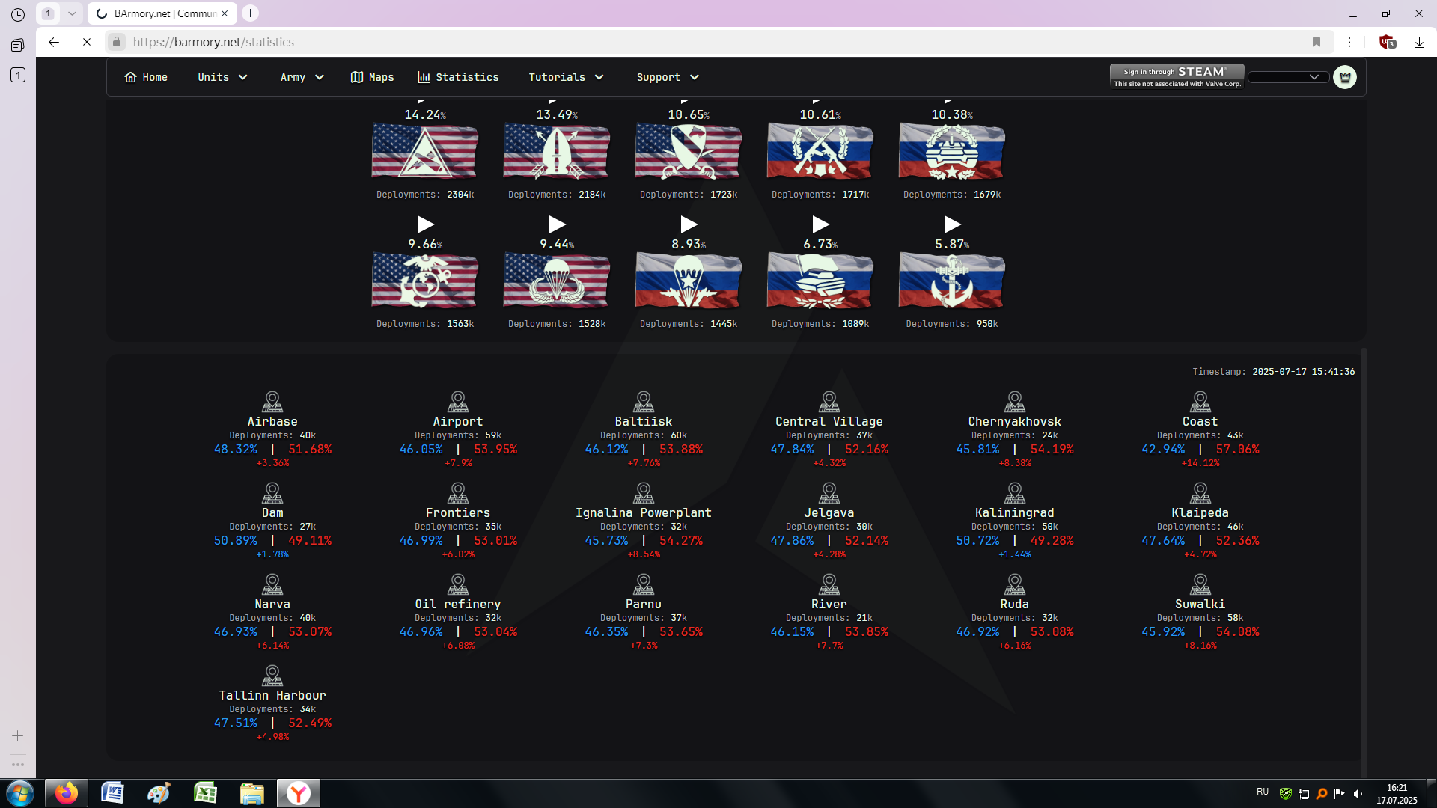Click the US flag with 14.24% deployments

pos(424,152)
